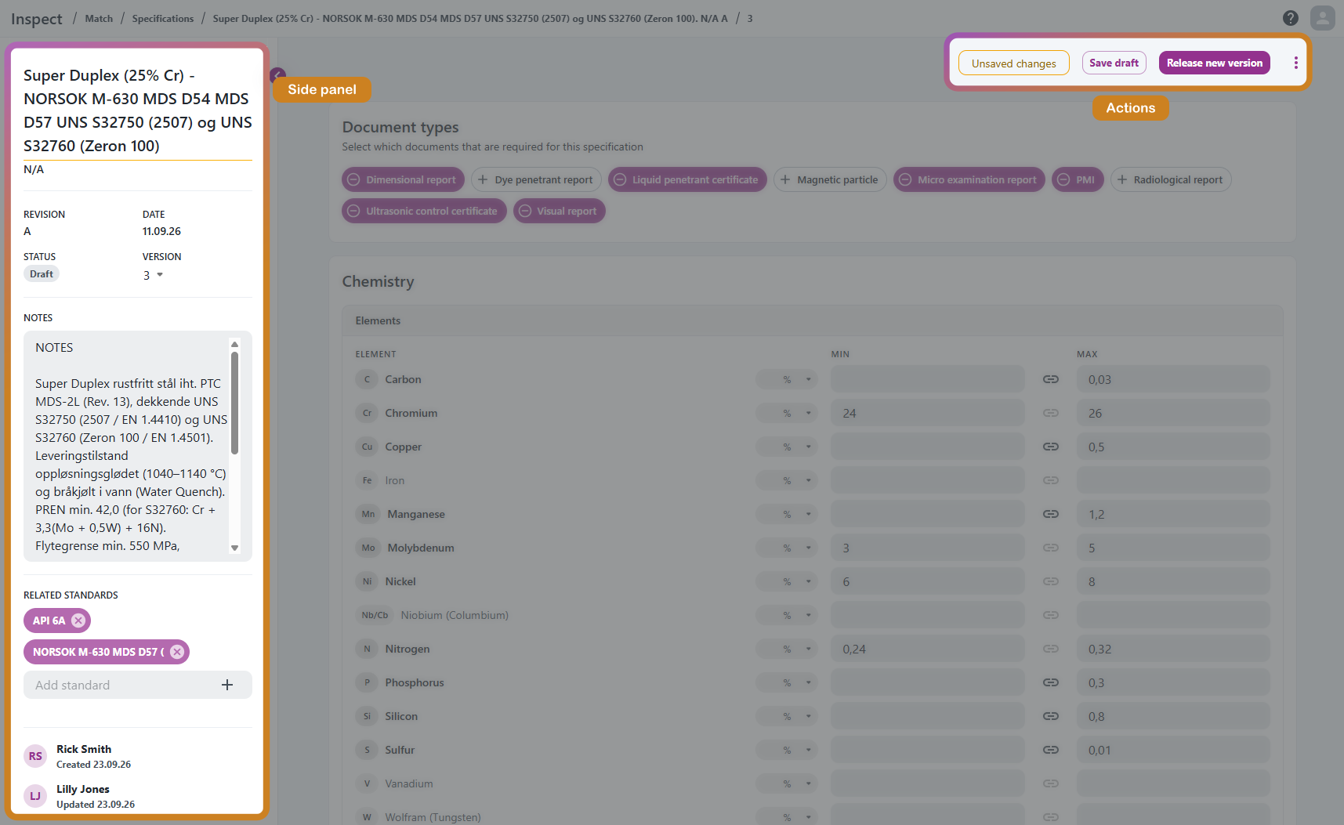The width and height of the screenshot is (1344, 825).
Task: Click Release new version button
Action: coord(1215,63)
